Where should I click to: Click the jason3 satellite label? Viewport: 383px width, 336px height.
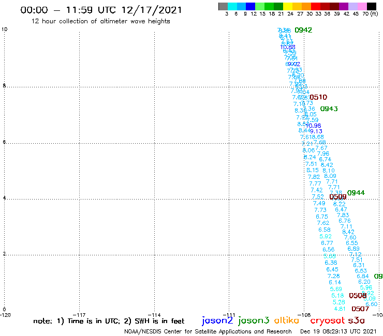(254, 320)
